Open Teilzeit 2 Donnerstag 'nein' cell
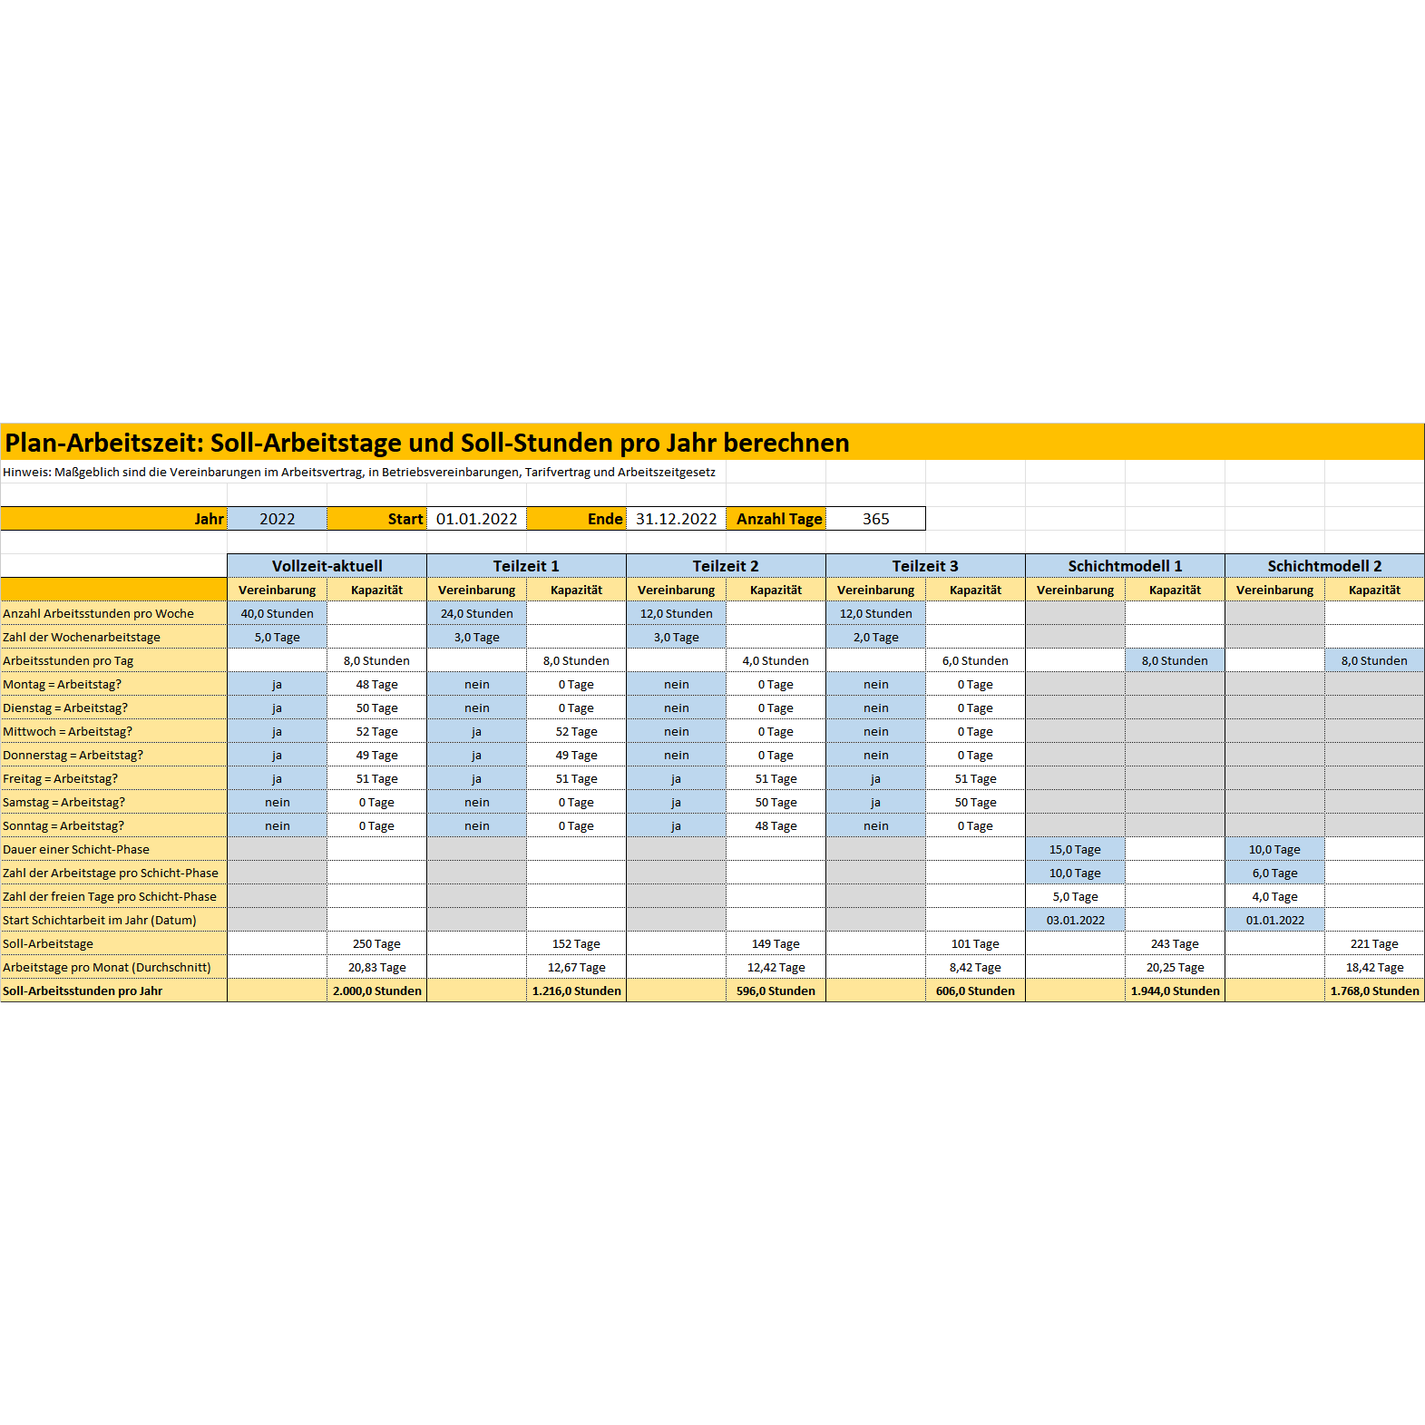This screenshot has width=1425, height=1425. [x=676, y=755]
